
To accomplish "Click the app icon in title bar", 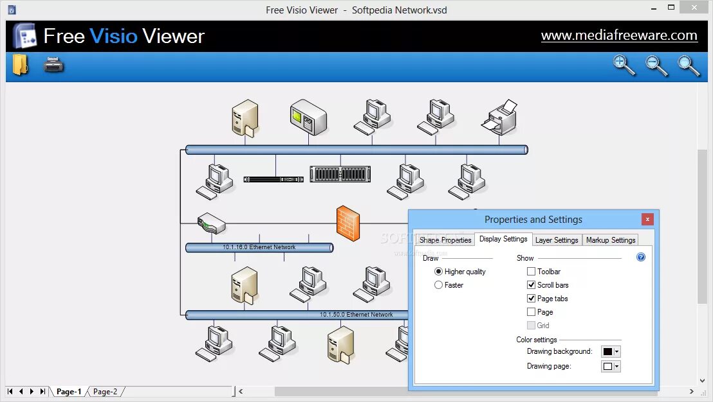I will 12,10.
